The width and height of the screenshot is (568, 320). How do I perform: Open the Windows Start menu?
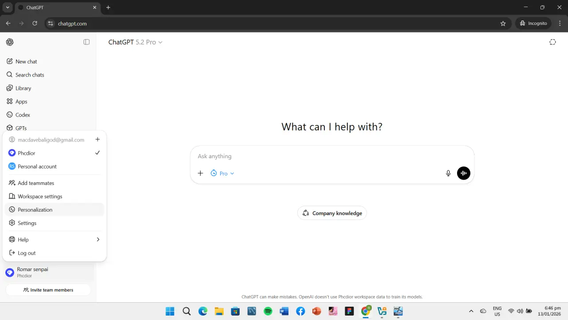tap(170, 311)
